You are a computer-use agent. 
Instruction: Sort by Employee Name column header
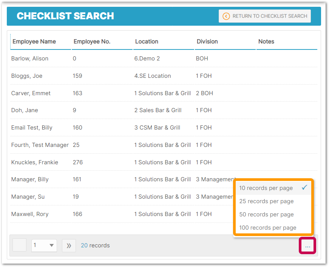pyautogui.click(x=40, y=42)
